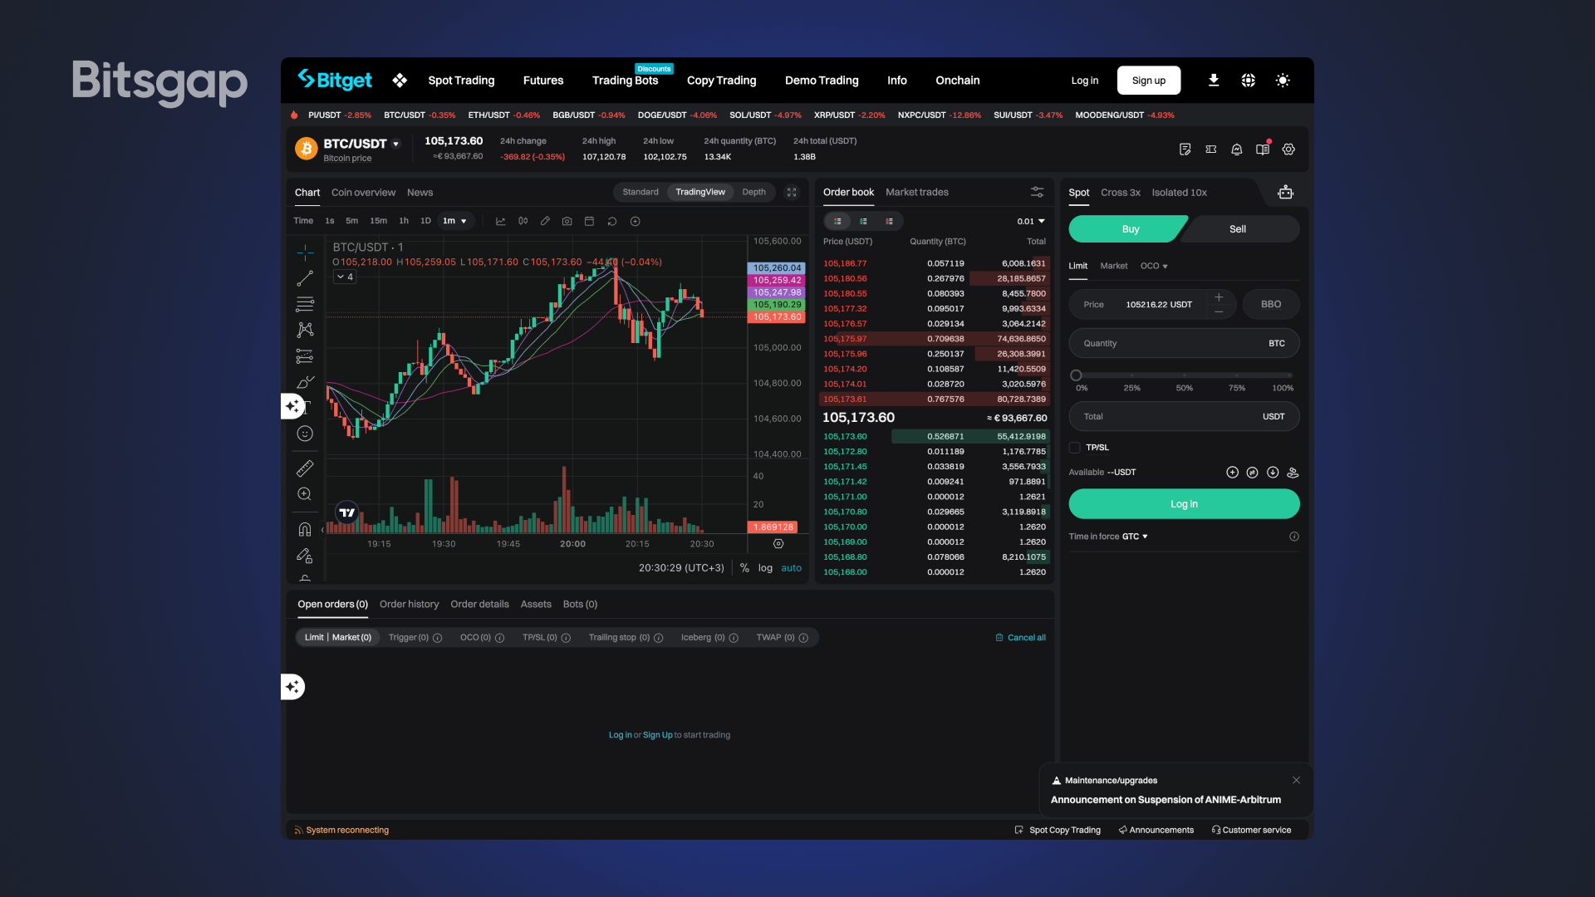Open the Futures menu
Viewport: 1595px width, 897px height.
tap(543, 81)
